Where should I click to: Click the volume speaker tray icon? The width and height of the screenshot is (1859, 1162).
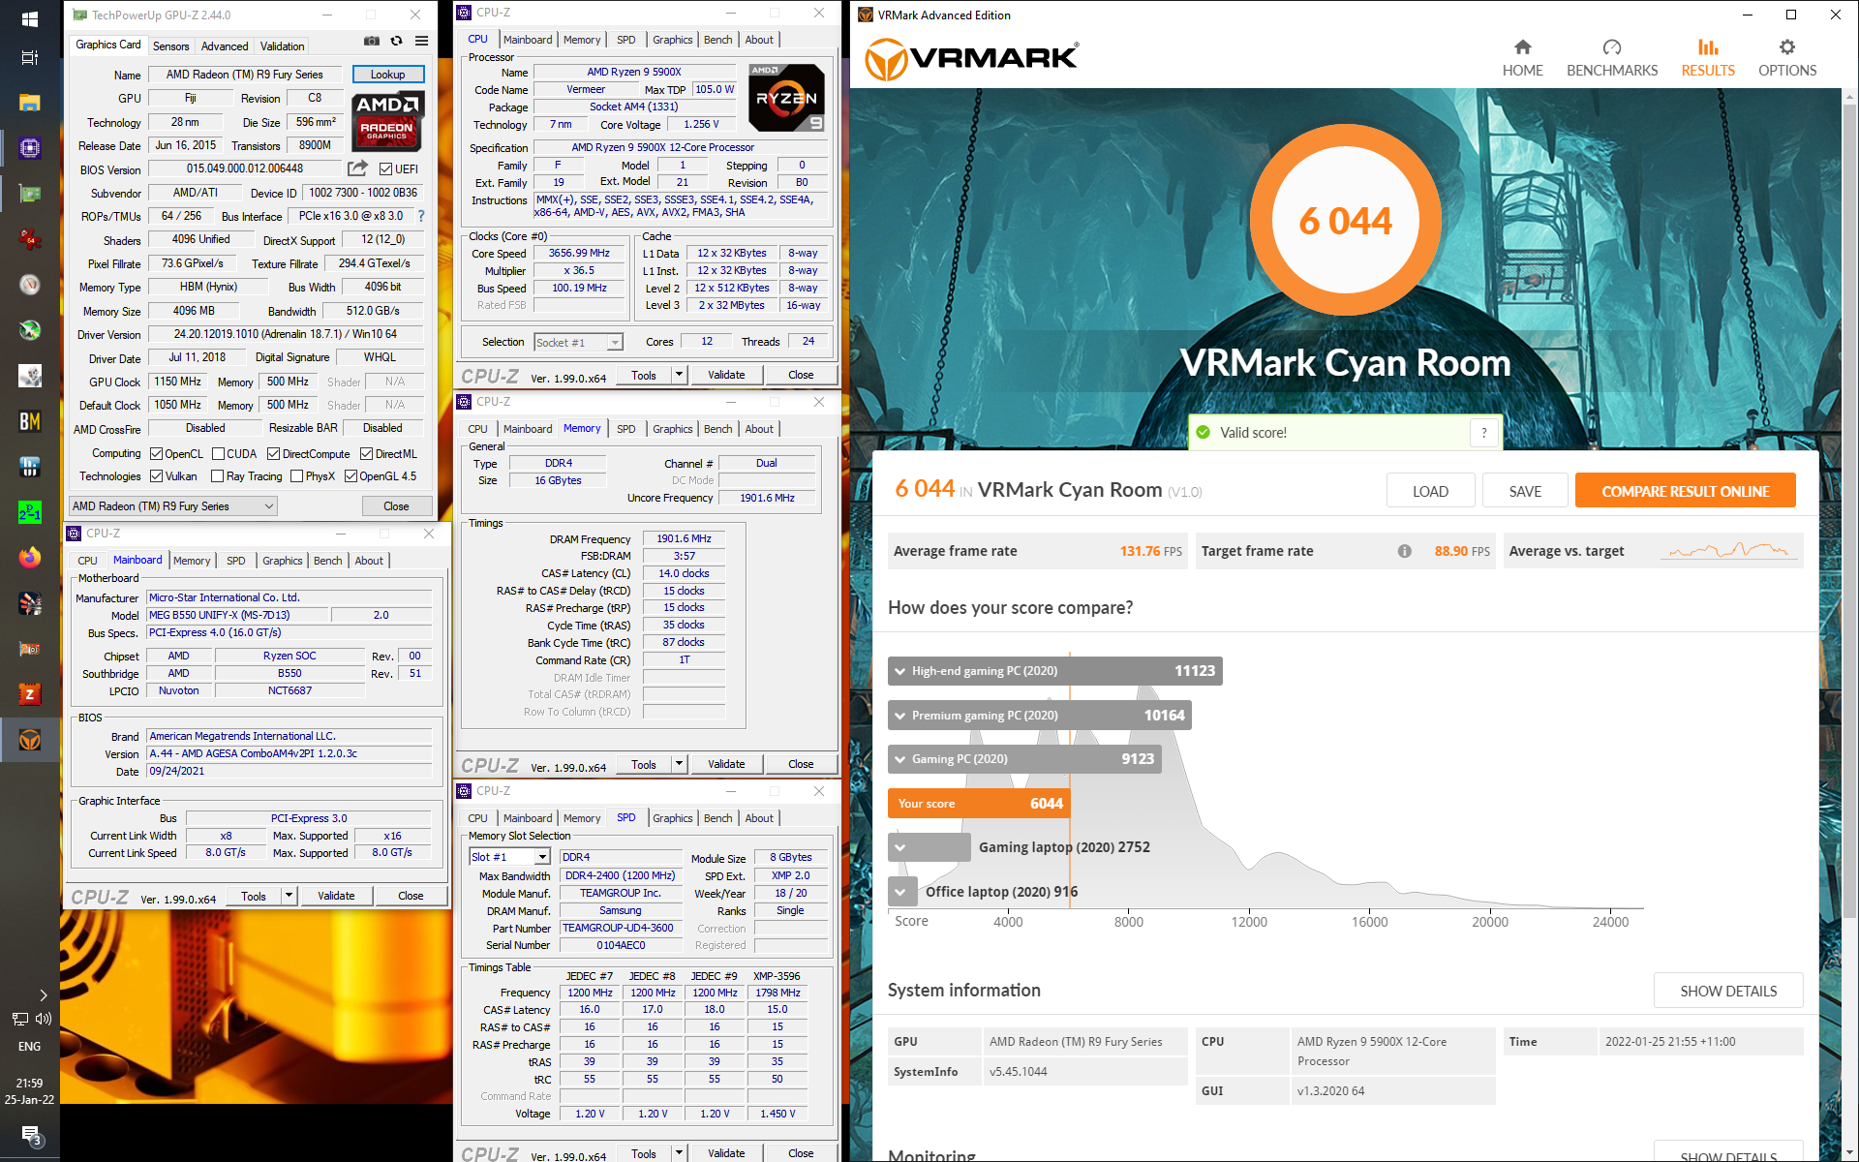click(x=44, y=1019)
